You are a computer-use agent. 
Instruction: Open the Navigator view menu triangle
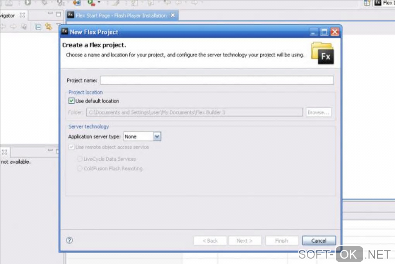(58, 25)
